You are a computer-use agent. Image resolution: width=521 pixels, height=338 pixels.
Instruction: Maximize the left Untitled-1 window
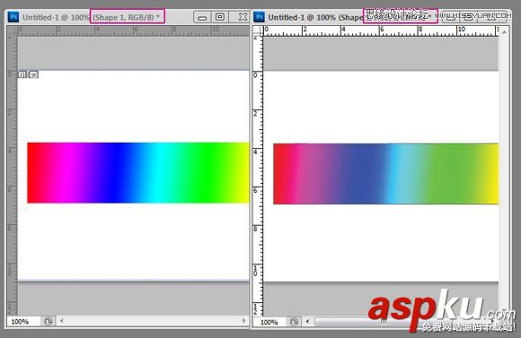tap(220, 17)
